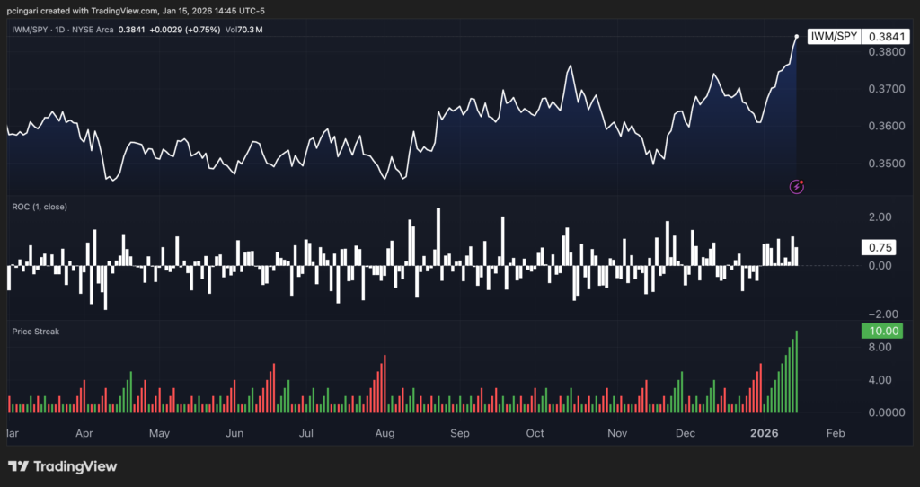Click the Aug label on time axis
Viewport: 920px width, 487px height.
tap(385, 433)
